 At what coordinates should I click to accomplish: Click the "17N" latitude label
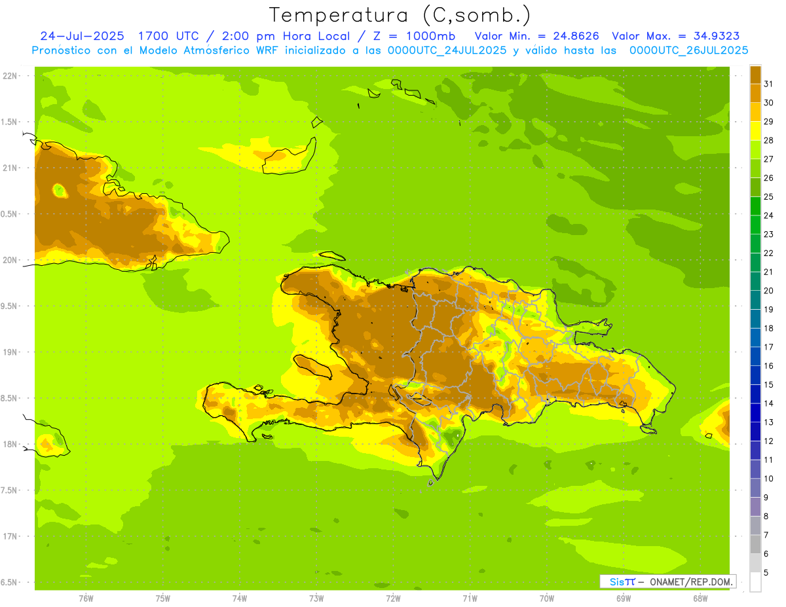point(10,536)
